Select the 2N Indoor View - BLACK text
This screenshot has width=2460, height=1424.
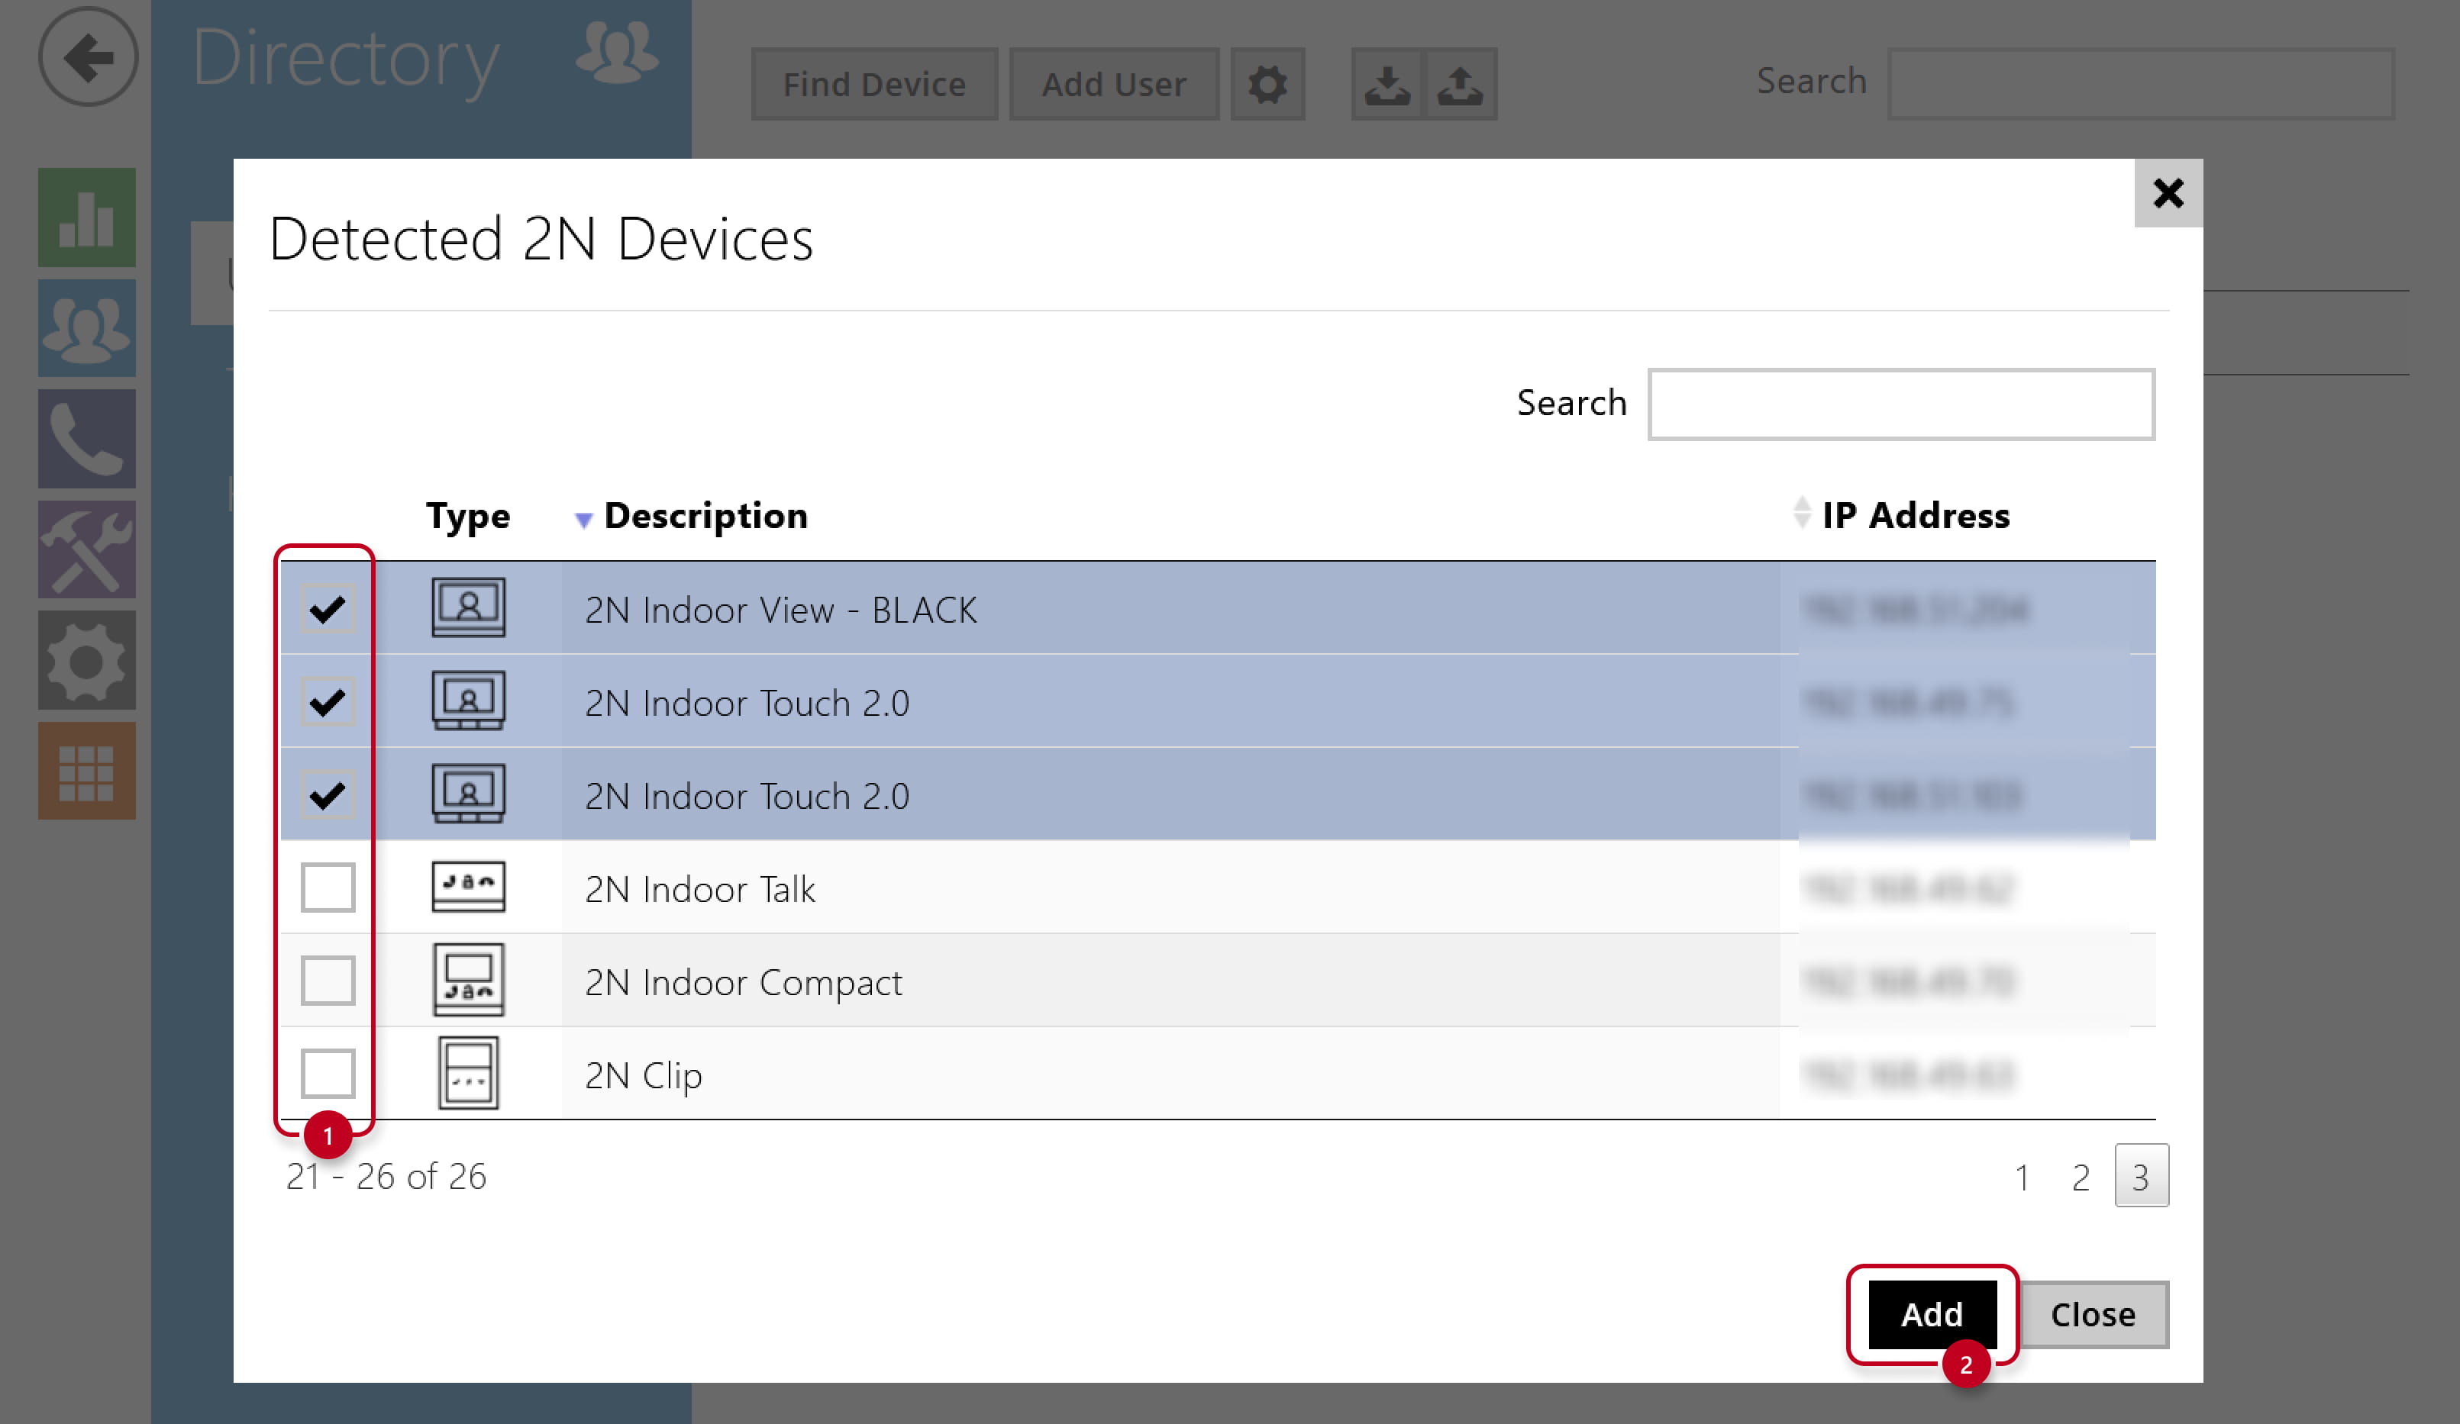(780, 610)
